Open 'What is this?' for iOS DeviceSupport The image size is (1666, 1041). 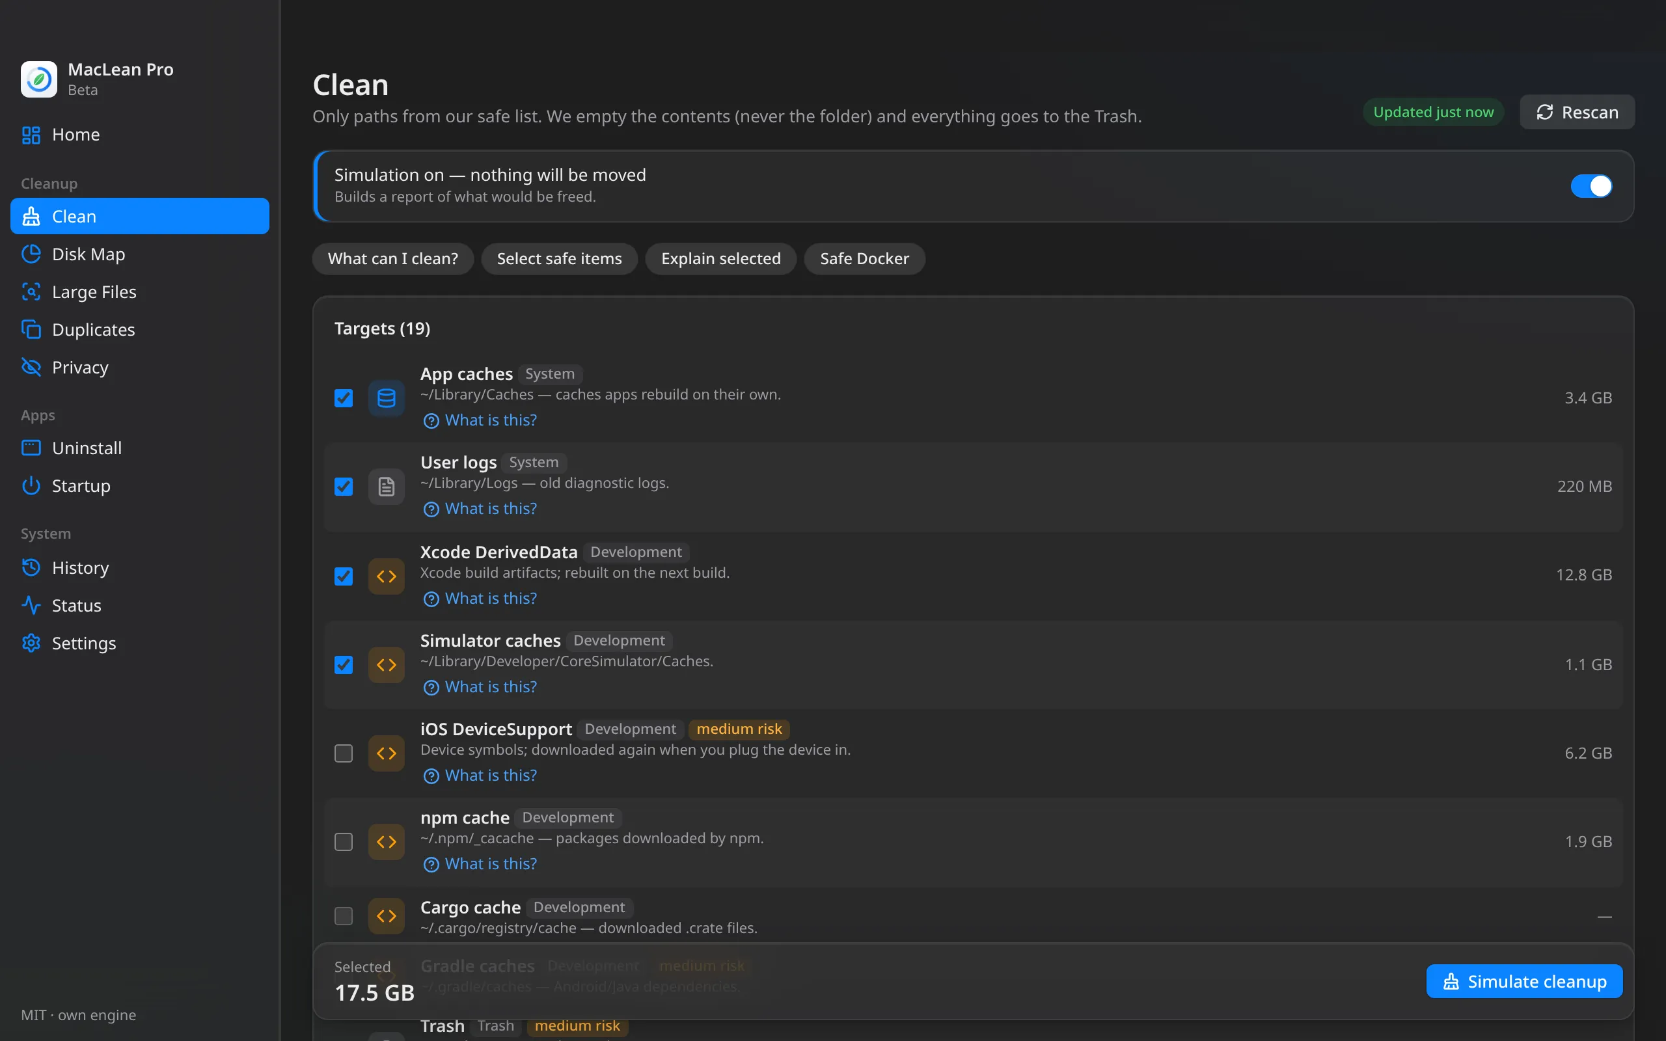(480, 776)
